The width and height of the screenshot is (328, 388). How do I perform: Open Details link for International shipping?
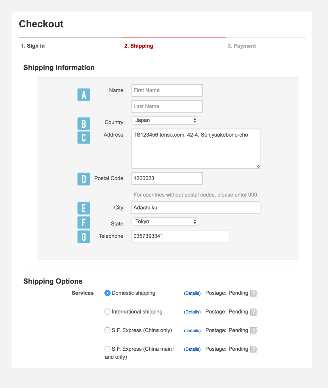tap(192, 312)
